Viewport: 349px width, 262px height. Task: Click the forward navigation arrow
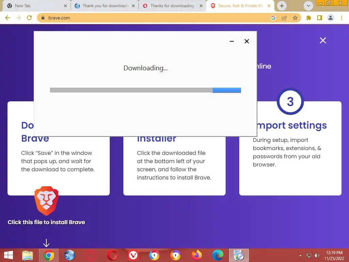coord(18,18)
